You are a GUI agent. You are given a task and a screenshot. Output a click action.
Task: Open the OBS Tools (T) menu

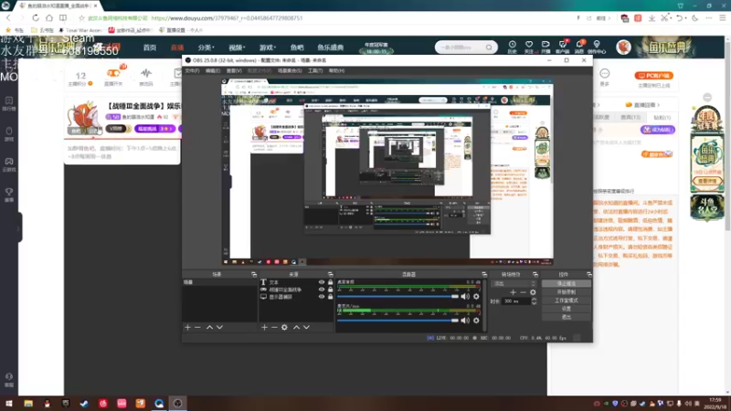pyautogui.click(x=315, y=71)
